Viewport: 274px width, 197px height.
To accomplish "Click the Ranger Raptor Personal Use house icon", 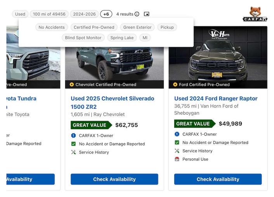I will point(177,159).
